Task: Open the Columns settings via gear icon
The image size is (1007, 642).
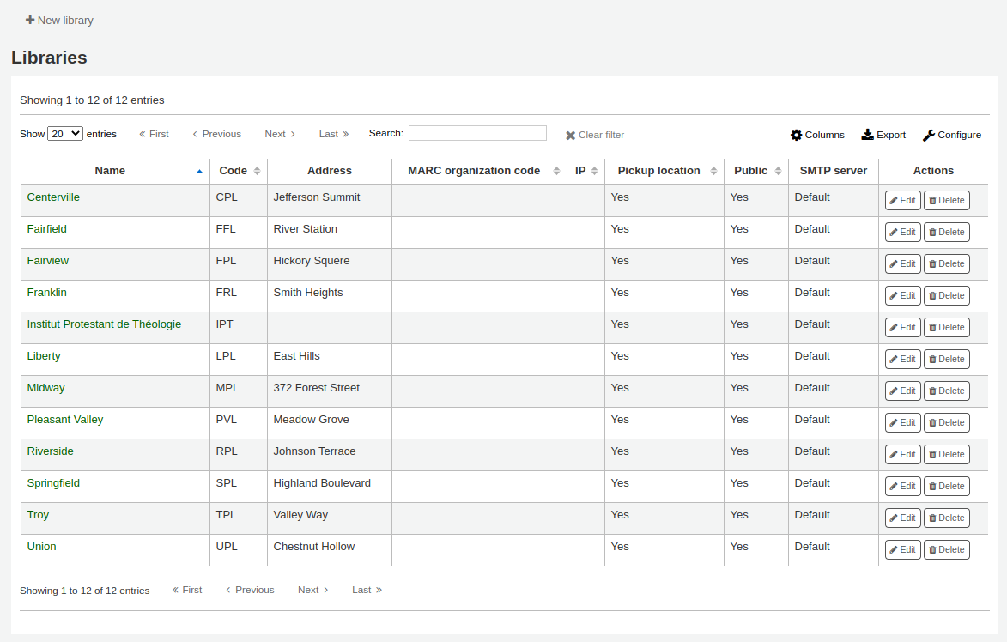Action: (x=797, y=135)
